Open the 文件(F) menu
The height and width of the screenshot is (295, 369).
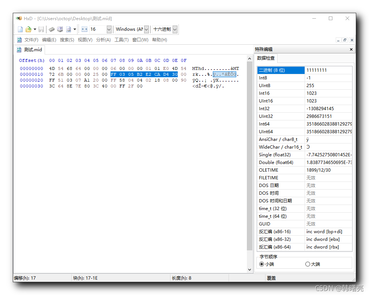31,40
